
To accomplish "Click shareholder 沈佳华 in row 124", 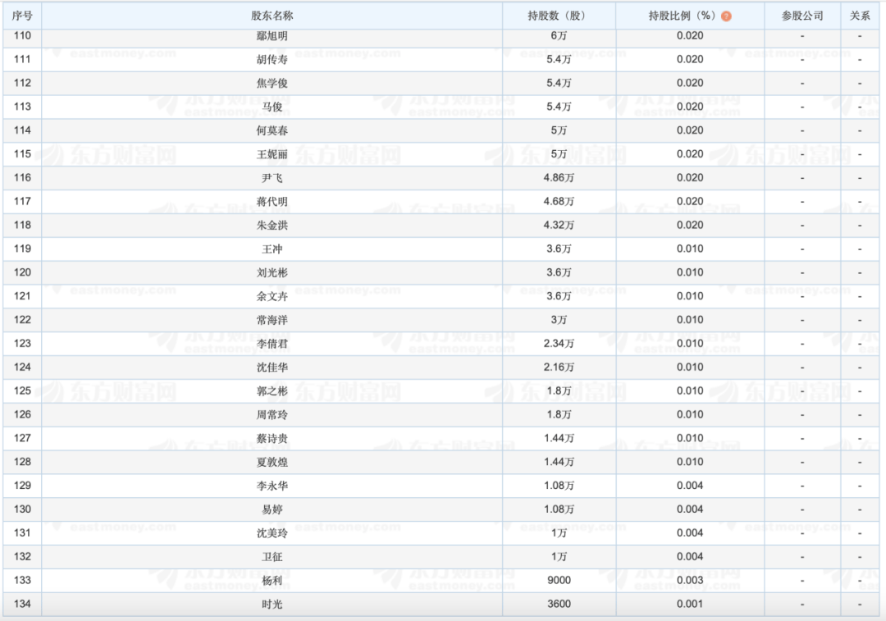I will (272, 368).
